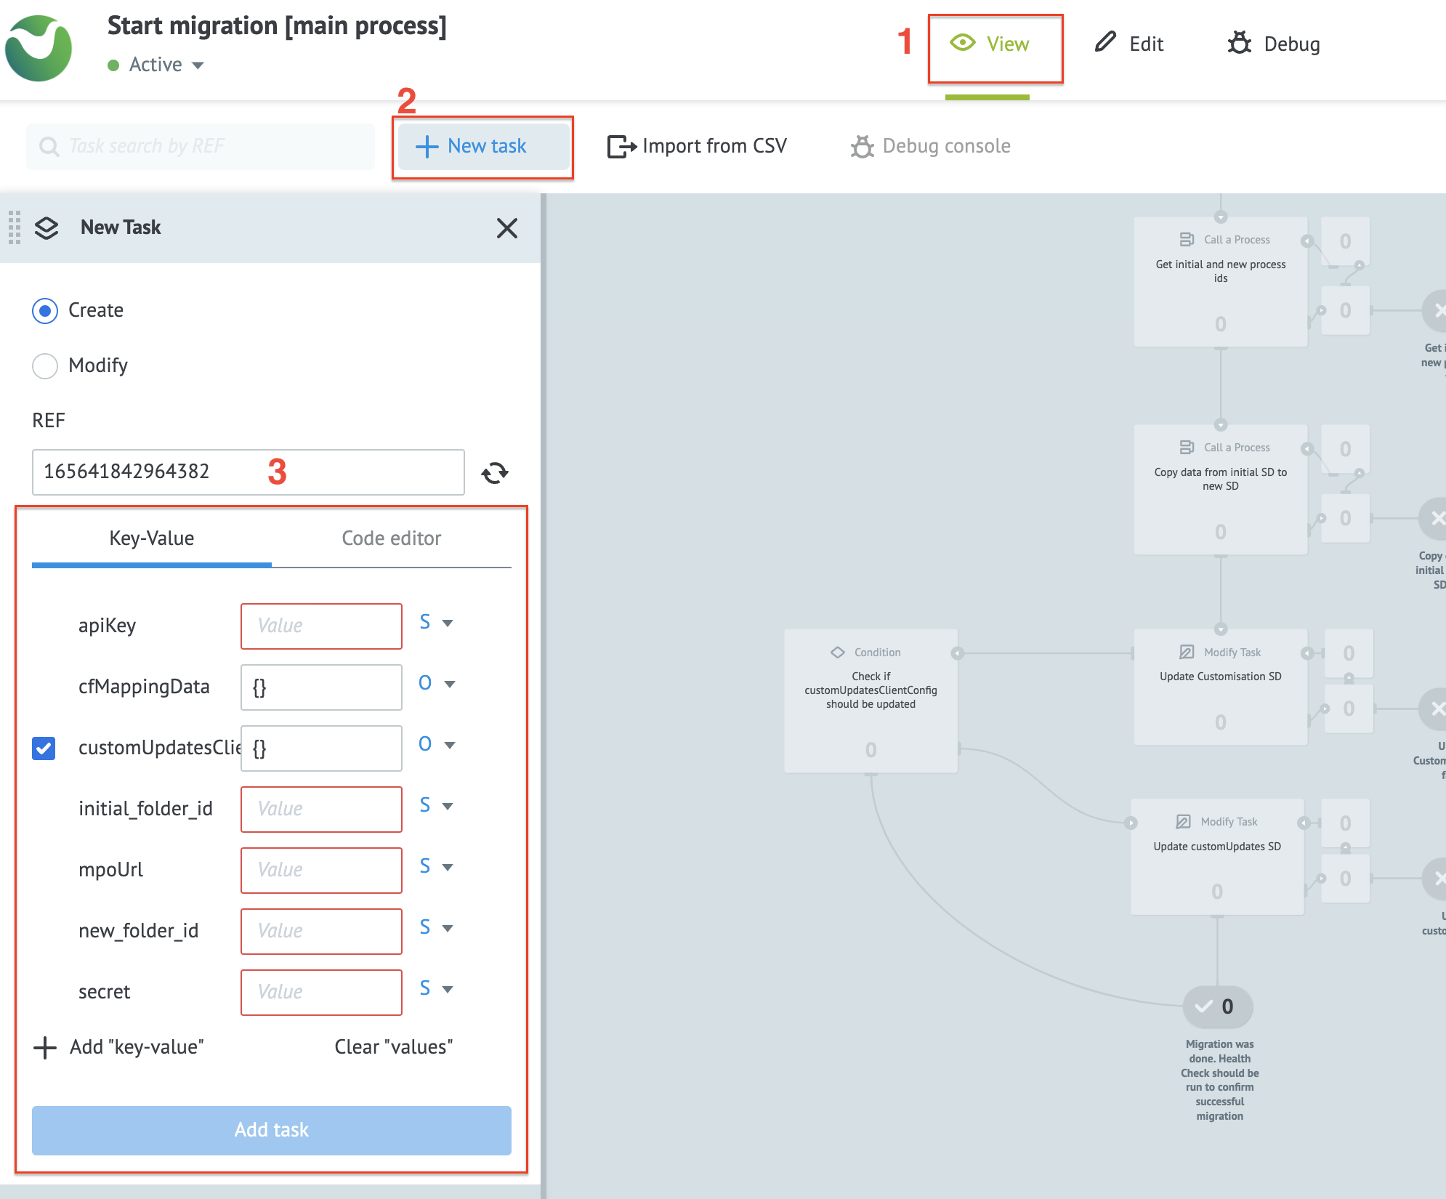Click the Debug bug icon tab

[1239, 43]
